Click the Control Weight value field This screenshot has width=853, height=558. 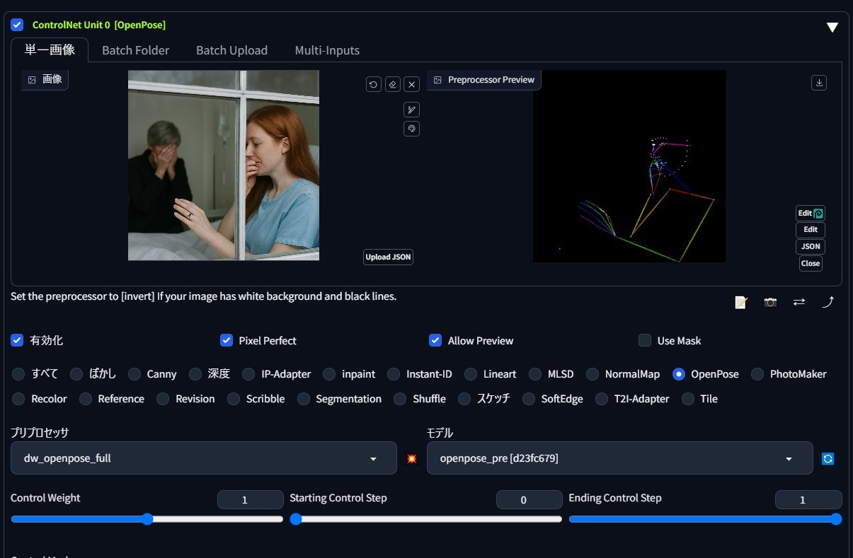[x=251, y=500]
